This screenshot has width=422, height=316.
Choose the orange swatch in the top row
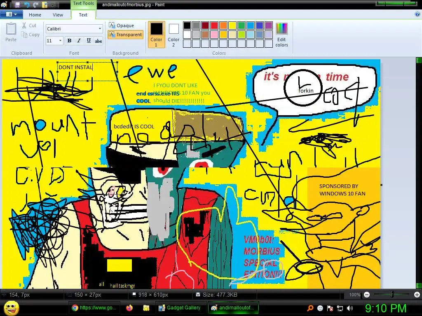tap(223, 26)
